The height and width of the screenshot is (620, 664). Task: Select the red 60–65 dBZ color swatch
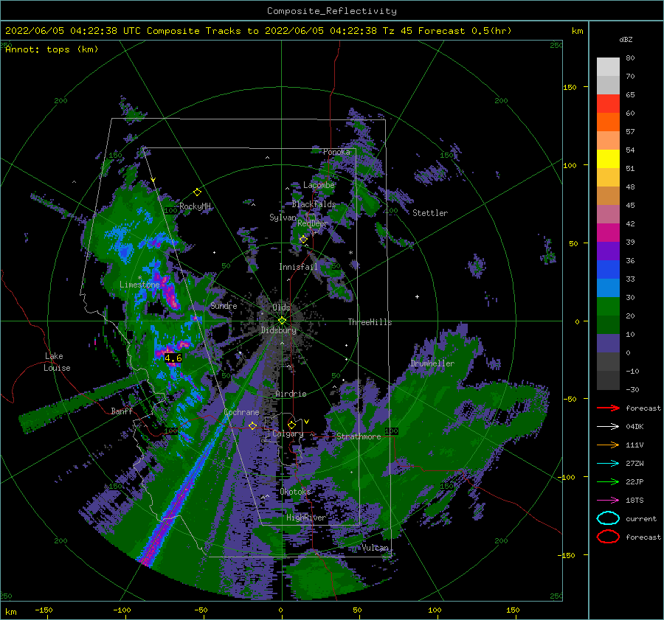pyautogui.click(x=608, y=104)
